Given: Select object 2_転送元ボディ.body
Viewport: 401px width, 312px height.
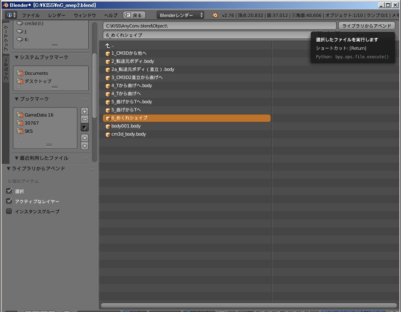Looking at the screenshot, I should click(x=186, y=62).
